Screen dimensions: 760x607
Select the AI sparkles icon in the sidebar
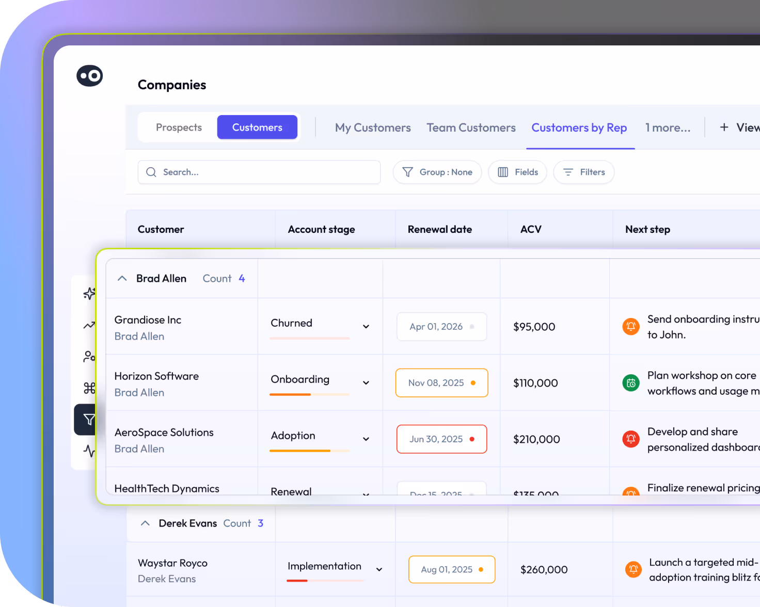pyautogui.click(x=89, y=294)
